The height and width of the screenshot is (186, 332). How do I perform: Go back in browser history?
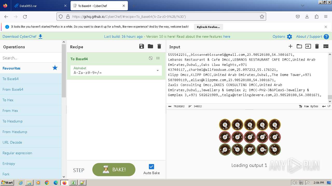(6, 17)
